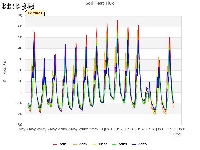
Task: Click the 'No data for f_SHF_1' message
Action: (18, 4)
